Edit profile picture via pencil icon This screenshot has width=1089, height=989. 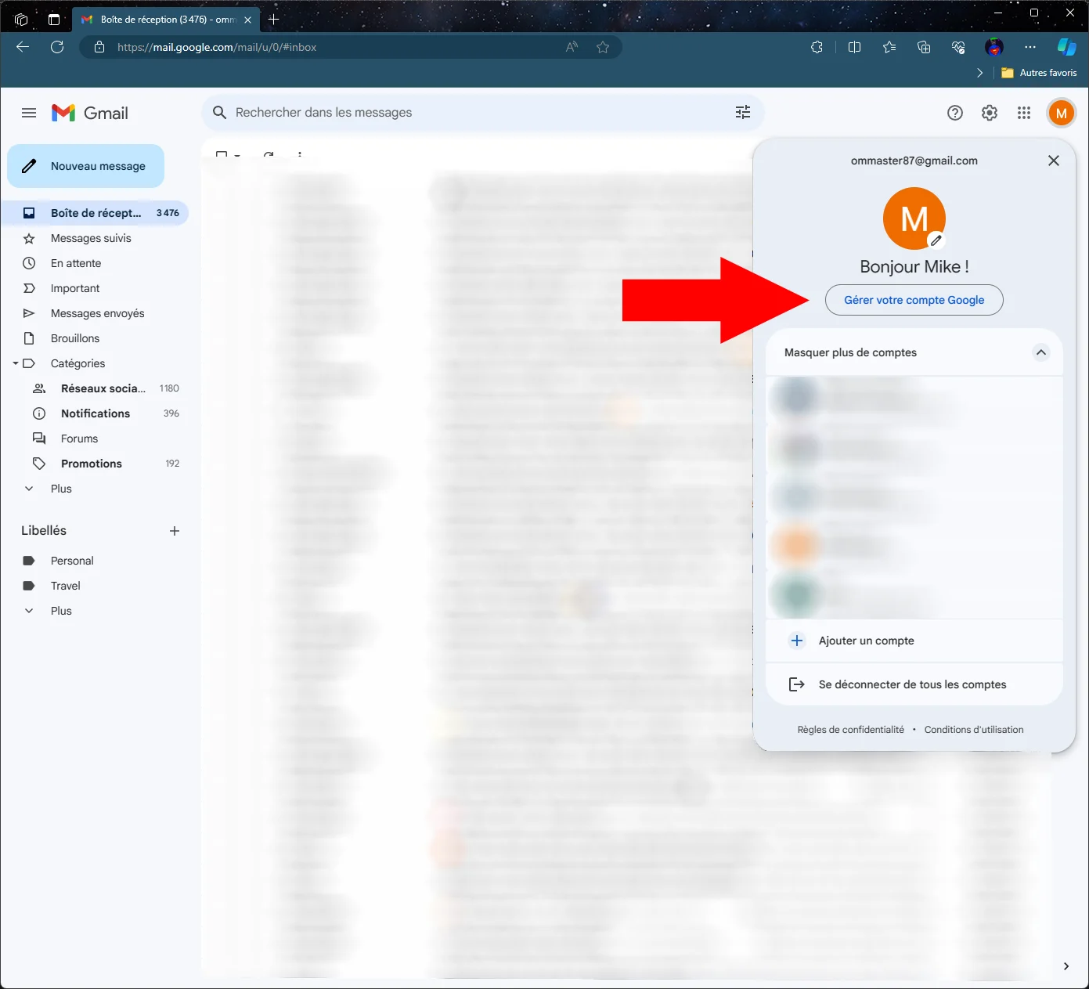click(936, 240)
